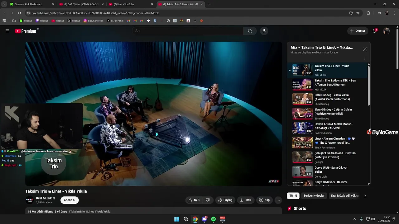Viewport: 399px width, 224px height.
Task: Select Tümü filter chip
Action: [293, 196]
